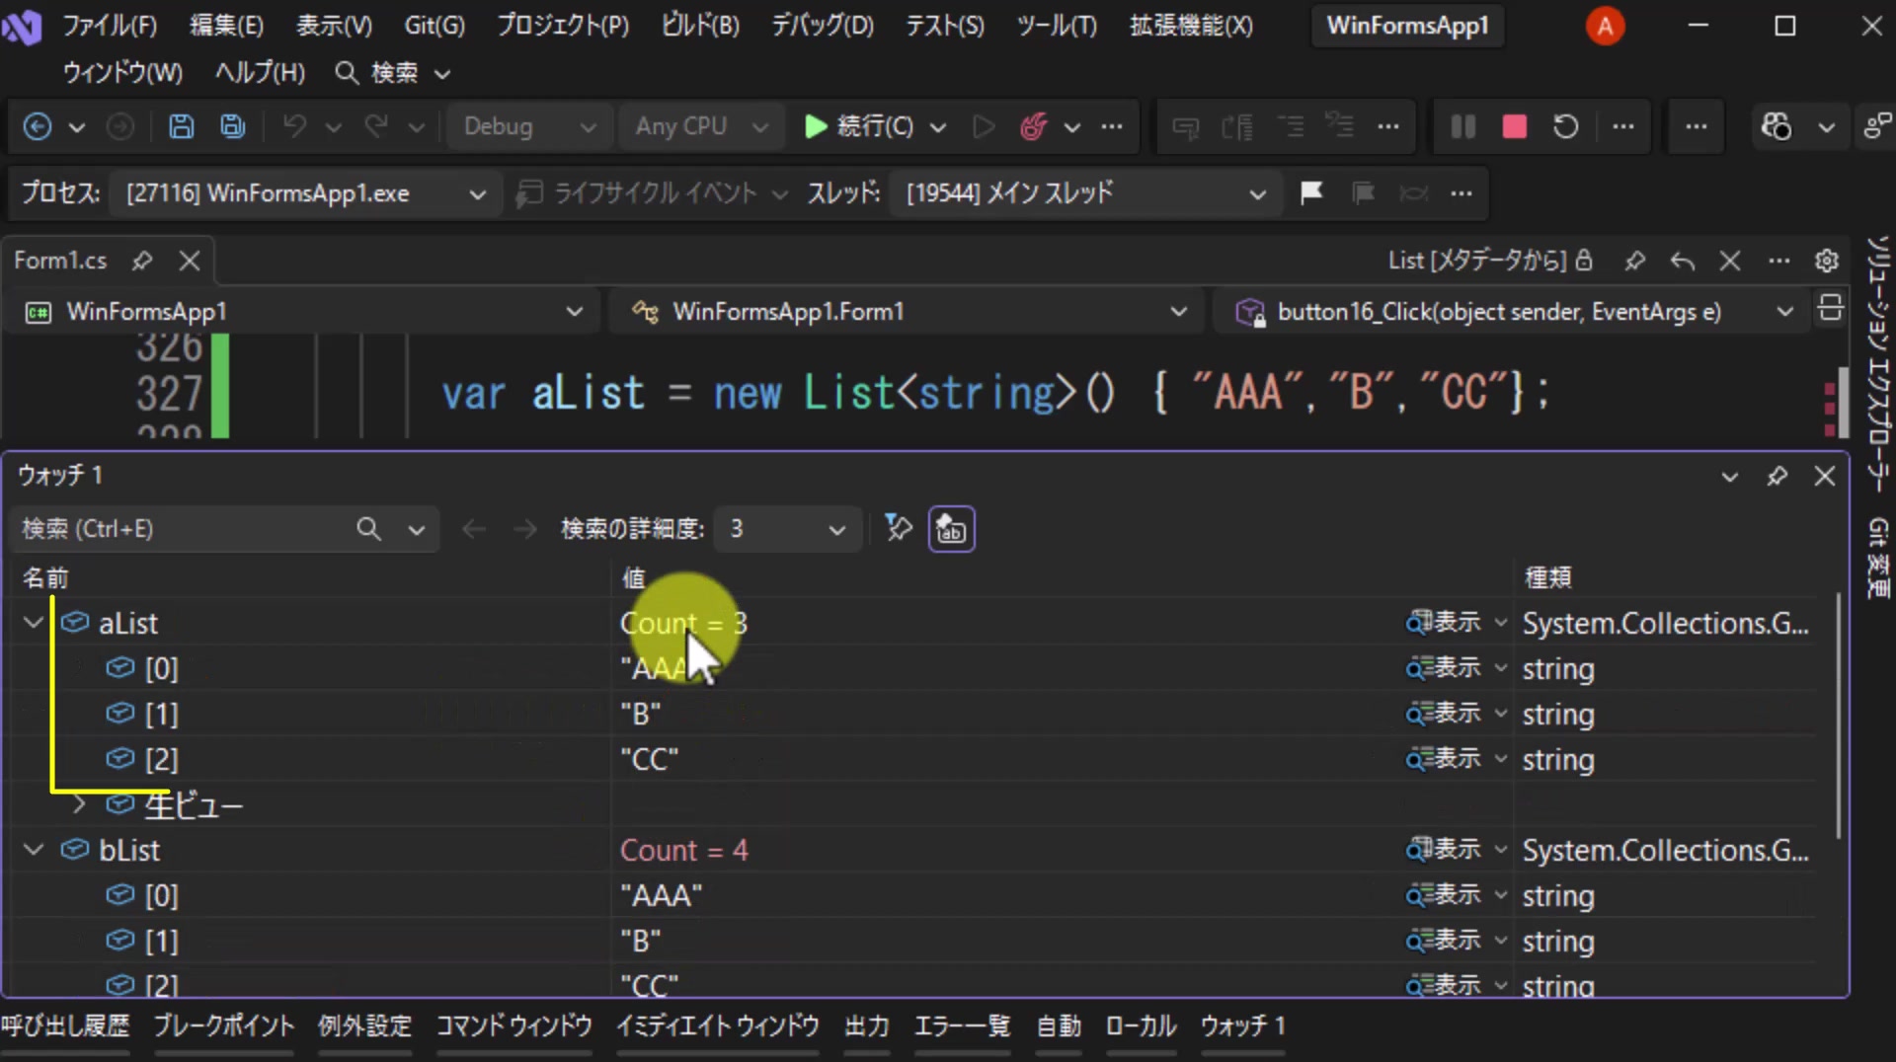
Task: Click the Watch window vertical scrollbar
Action: point(1838,716)
